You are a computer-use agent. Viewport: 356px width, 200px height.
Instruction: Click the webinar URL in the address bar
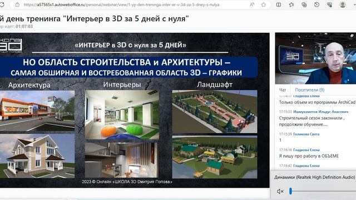tap(121, 4)
